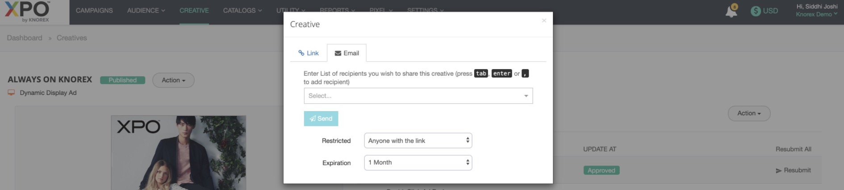Close the Creative dialog with X
Viewport: 844px width, 190px height.
(543, 21)
